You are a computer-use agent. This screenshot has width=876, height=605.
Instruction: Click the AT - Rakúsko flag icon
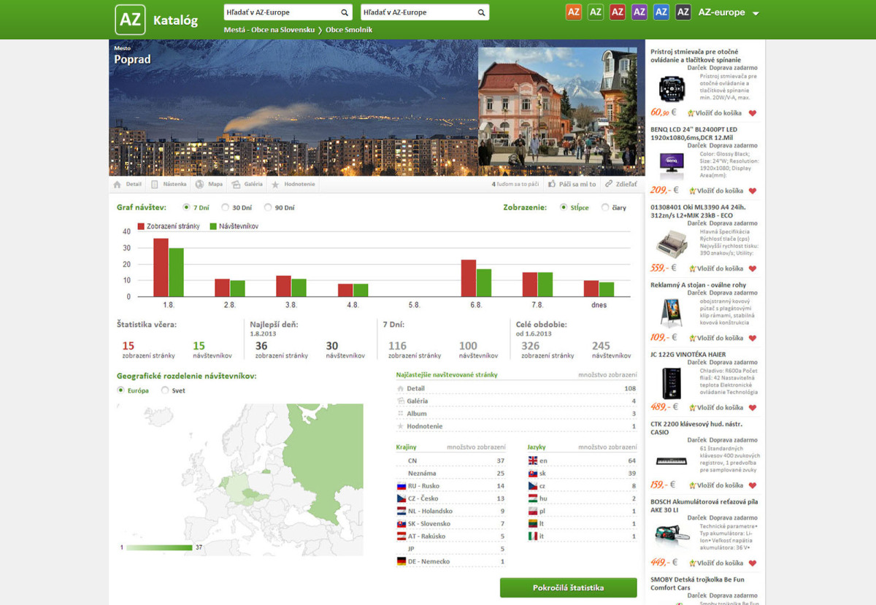point(401,536)
